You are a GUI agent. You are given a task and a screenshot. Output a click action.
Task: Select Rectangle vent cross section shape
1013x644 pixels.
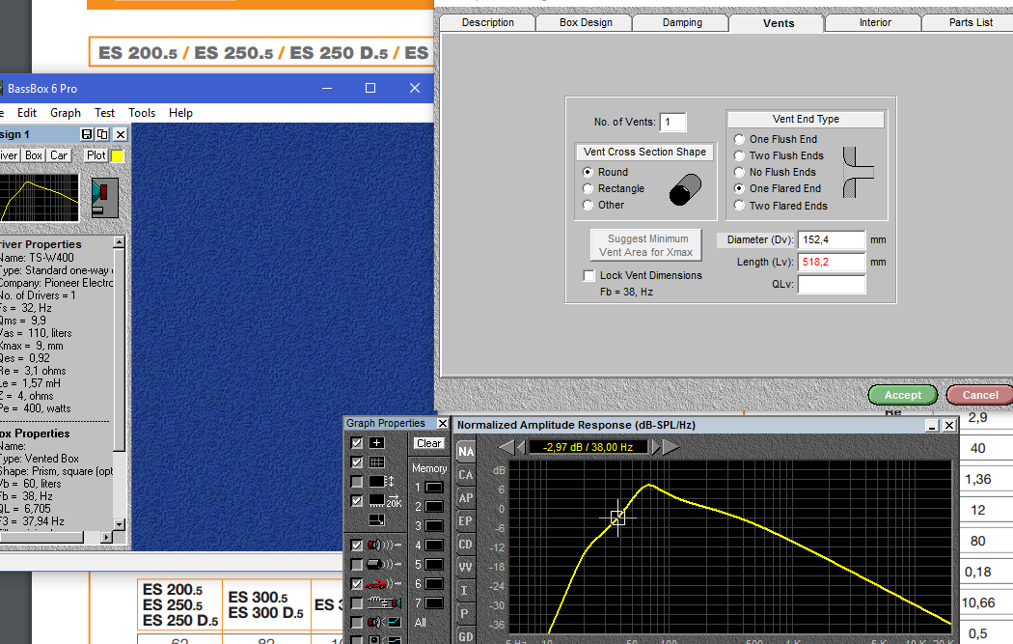[588, 189]
